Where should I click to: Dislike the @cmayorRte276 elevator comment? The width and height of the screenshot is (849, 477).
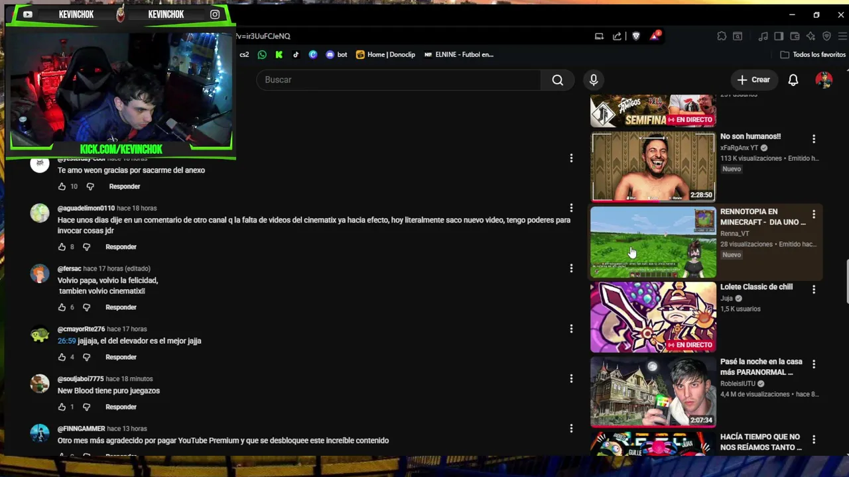[x=86, y=356]
